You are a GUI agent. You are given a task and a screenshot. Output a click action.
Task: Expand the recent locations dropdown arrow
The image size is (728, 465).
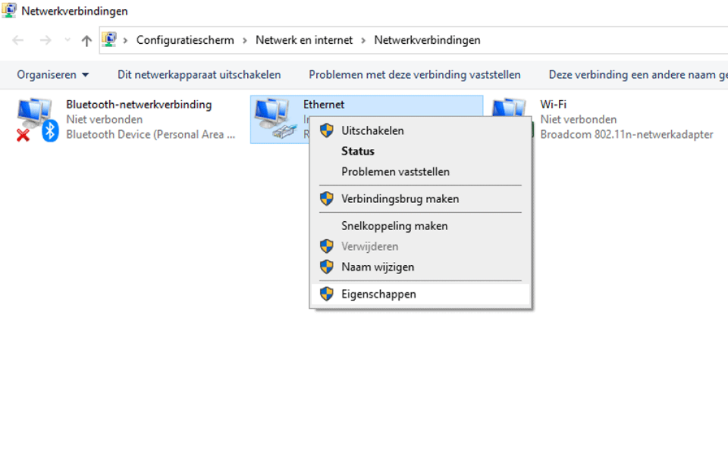pyautogui.click(x=68, y=41)
